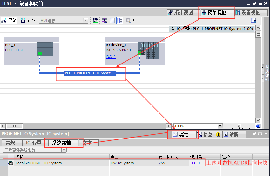
Task: Click the 设备和网络 breadcrumb title
Action: pyautogui.click(x=31, y=3)
